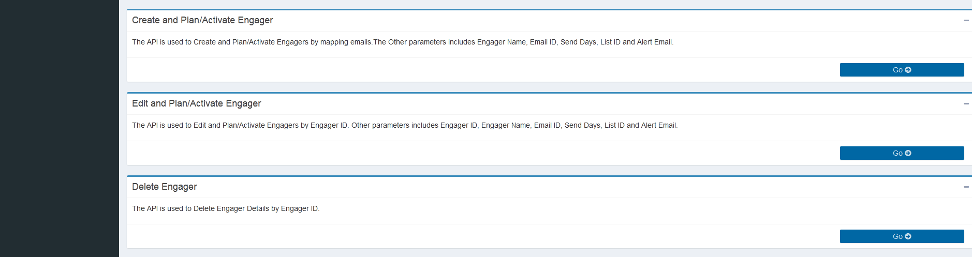Click the Delete Engager heading
The width and height of the screenshot is (972, 257).
pyautogui.click(x=165, y=187)
